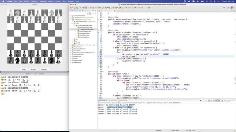This screenshot has width=236, height=132.
Task: Switch to the Java perspective icon
Action: [232, 8]
